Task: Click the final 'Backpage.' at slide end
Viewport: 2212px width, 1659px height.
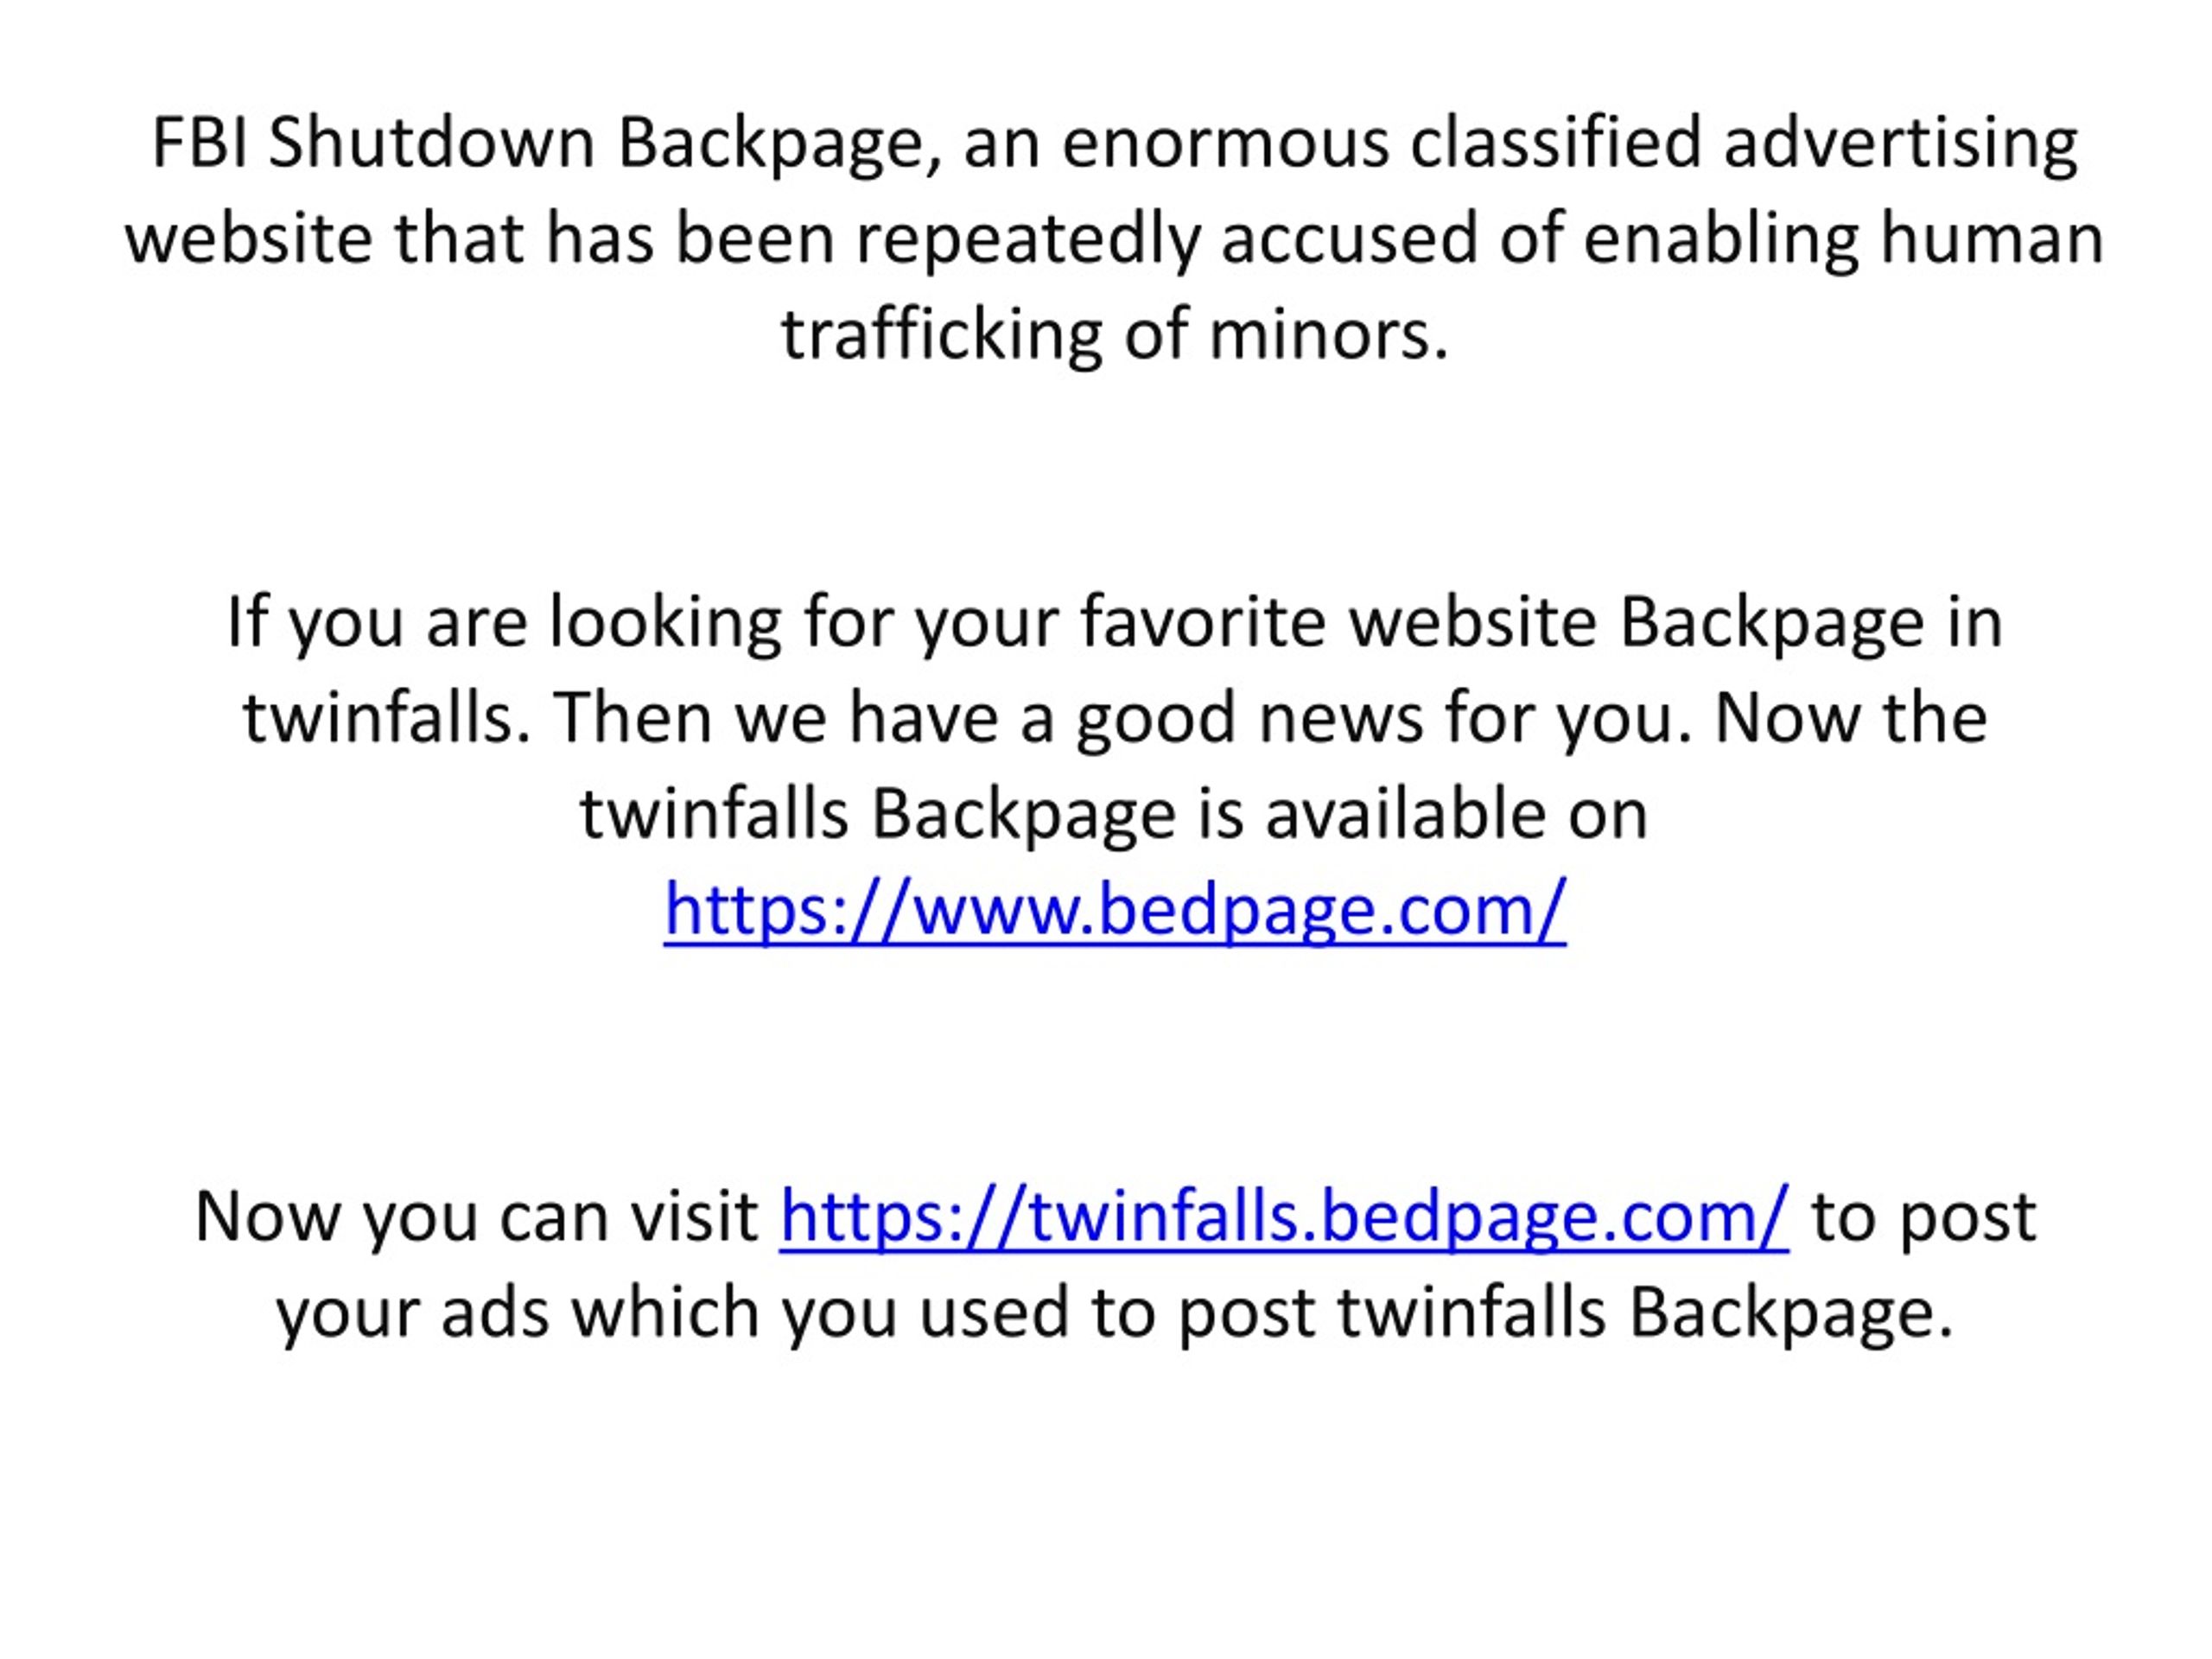Action: 1791,1314
